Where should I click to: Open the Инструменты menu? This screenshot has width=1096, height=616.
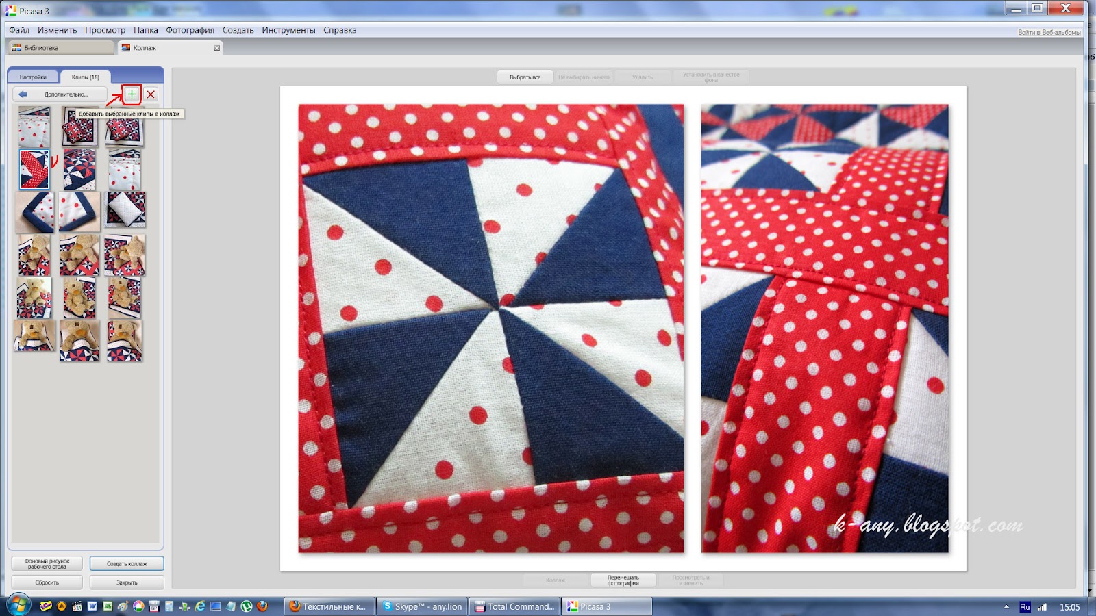(288, 30)
